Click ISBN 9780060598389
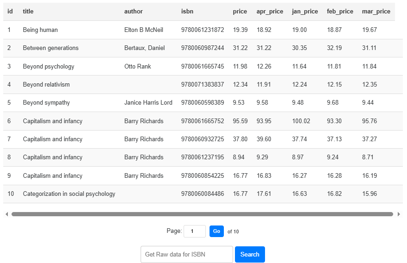 203,103
